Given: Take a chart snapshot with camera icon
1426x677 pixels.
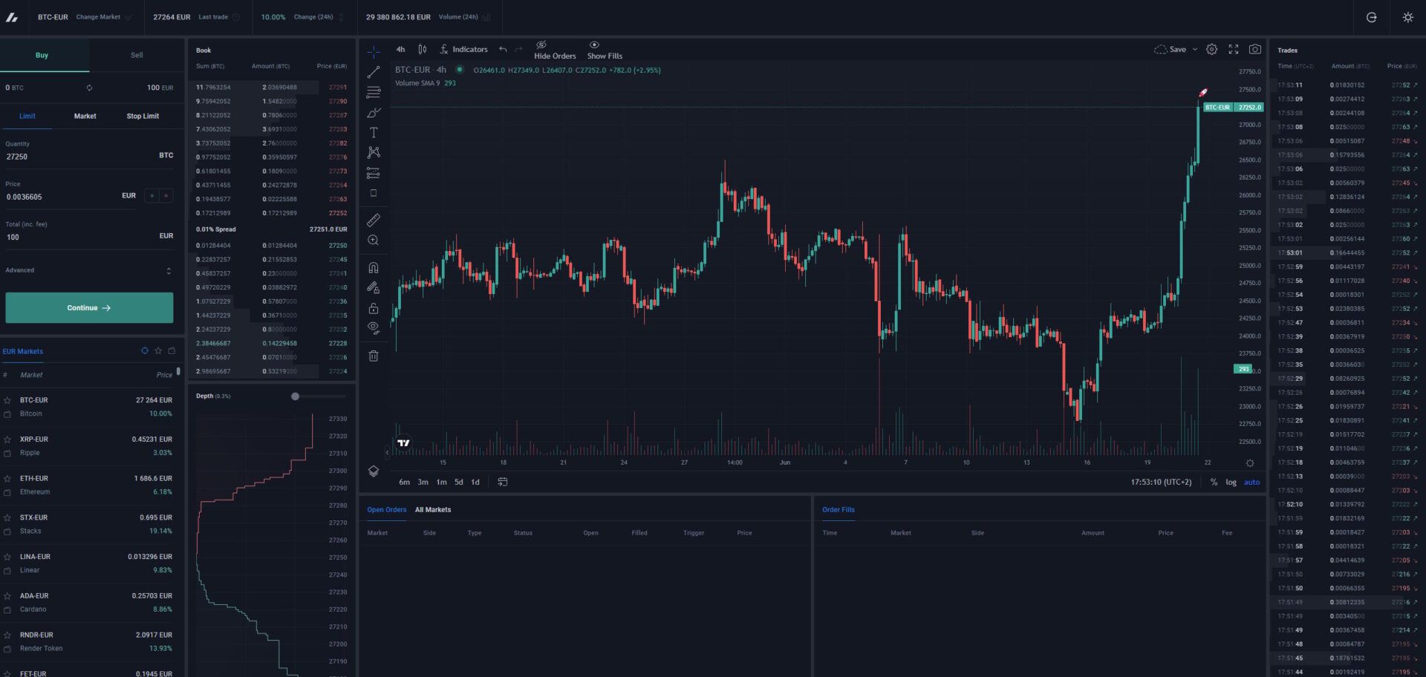Looking at the screenshot, I should point(1255,50).
